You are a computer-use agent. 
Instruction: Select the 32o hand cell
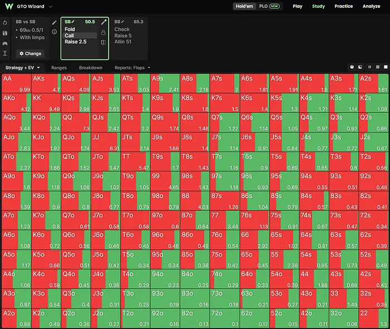(x=344, y=318)
